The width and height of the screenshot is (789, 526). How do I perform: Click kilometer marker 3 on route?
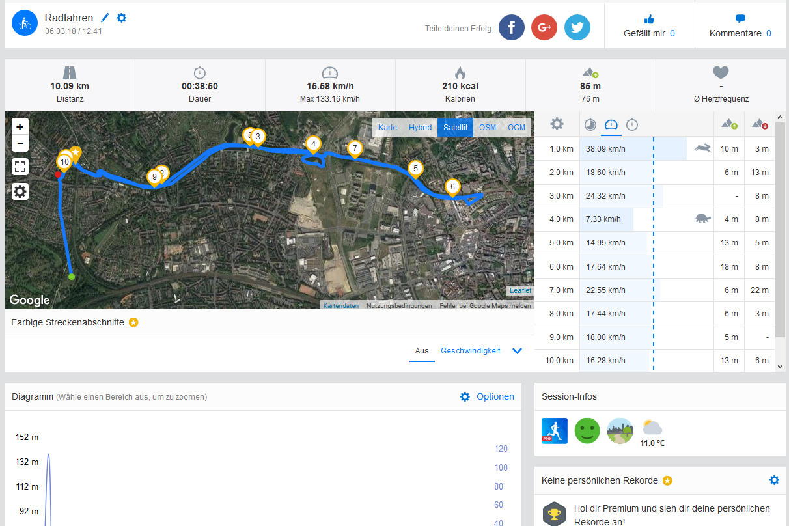pyautogui.click(x=258, y=137)
